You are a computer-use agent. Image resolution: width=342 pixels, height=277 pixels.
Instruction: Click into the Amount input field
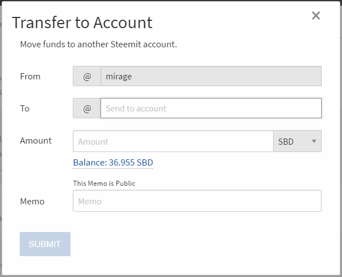click(x=173, y=141)
